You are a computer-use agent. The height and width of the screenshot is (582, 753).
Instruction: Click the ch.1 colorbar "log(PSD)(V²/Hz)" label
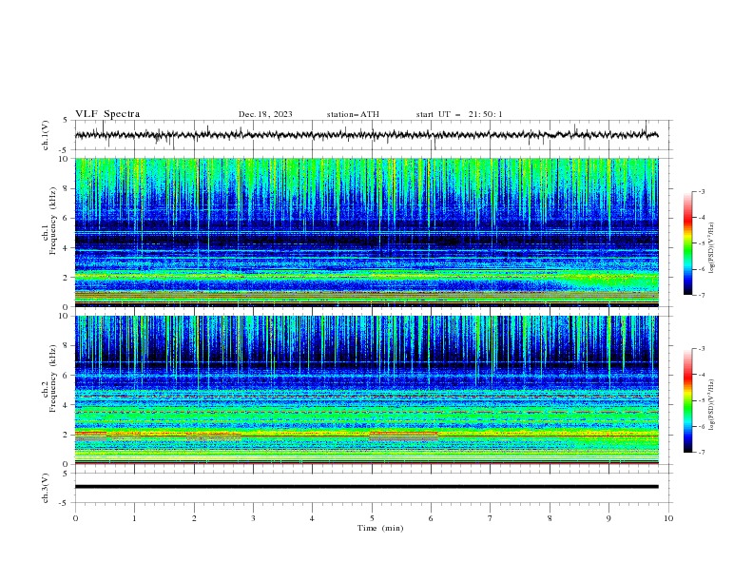tap(712, 248)
